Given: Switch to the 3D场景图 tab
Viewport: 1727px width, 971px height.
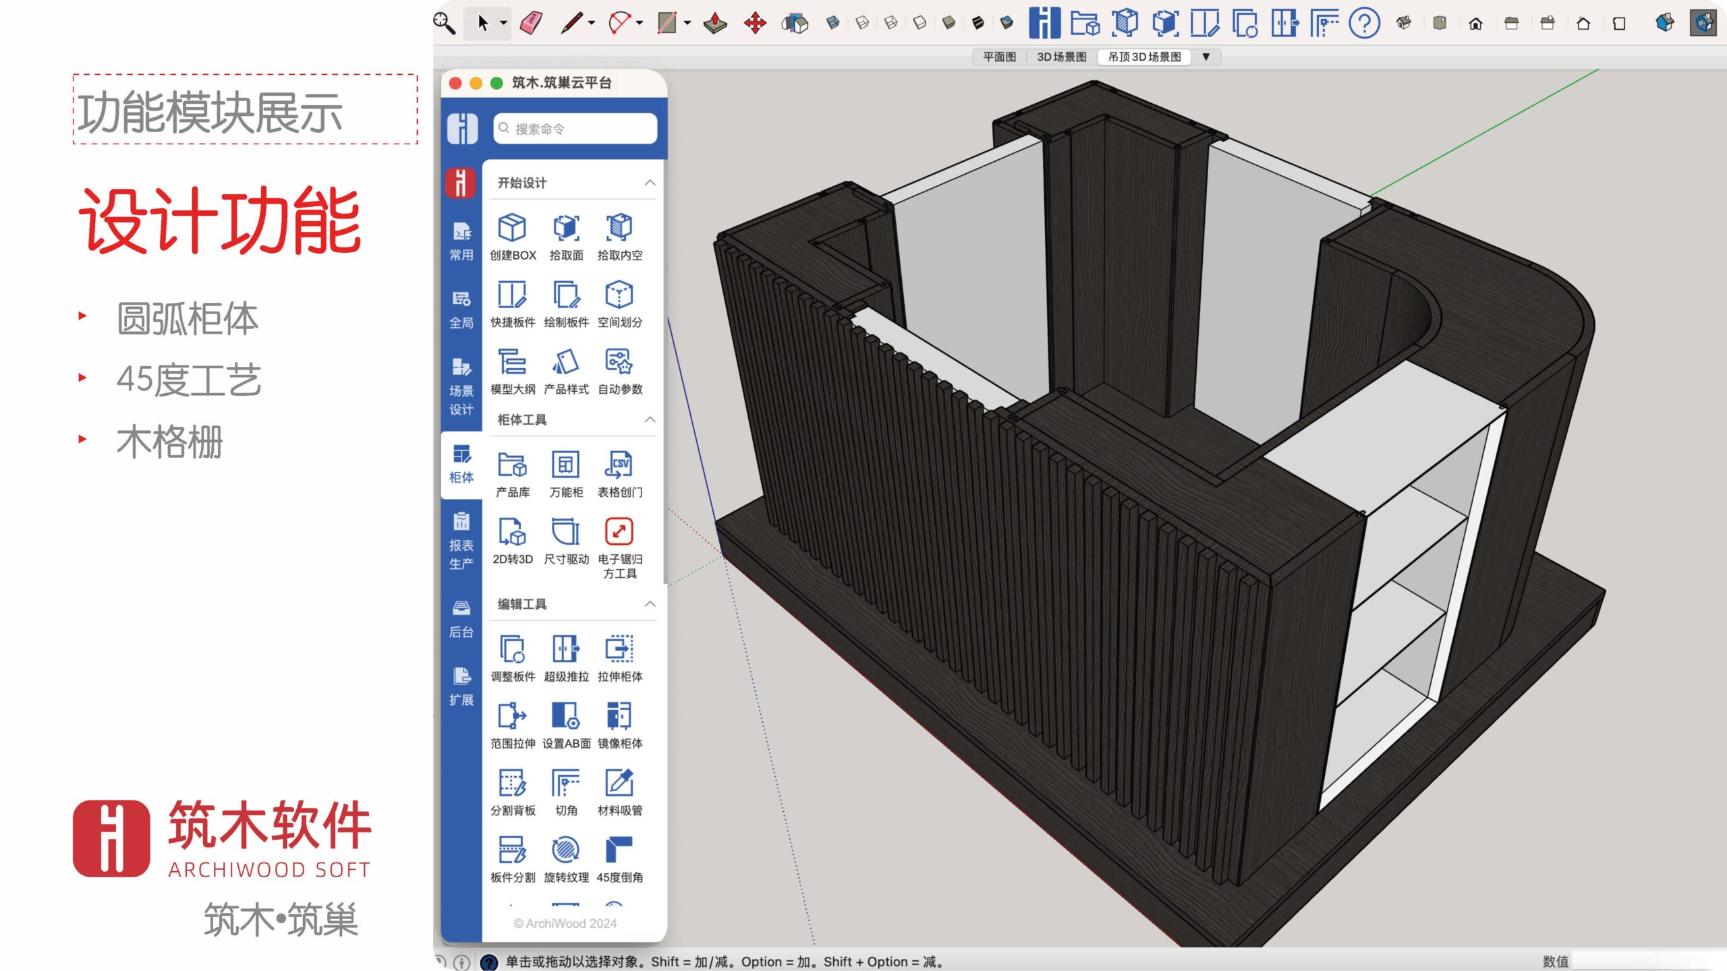Looking at the screenshot, I should (1061, 57).
